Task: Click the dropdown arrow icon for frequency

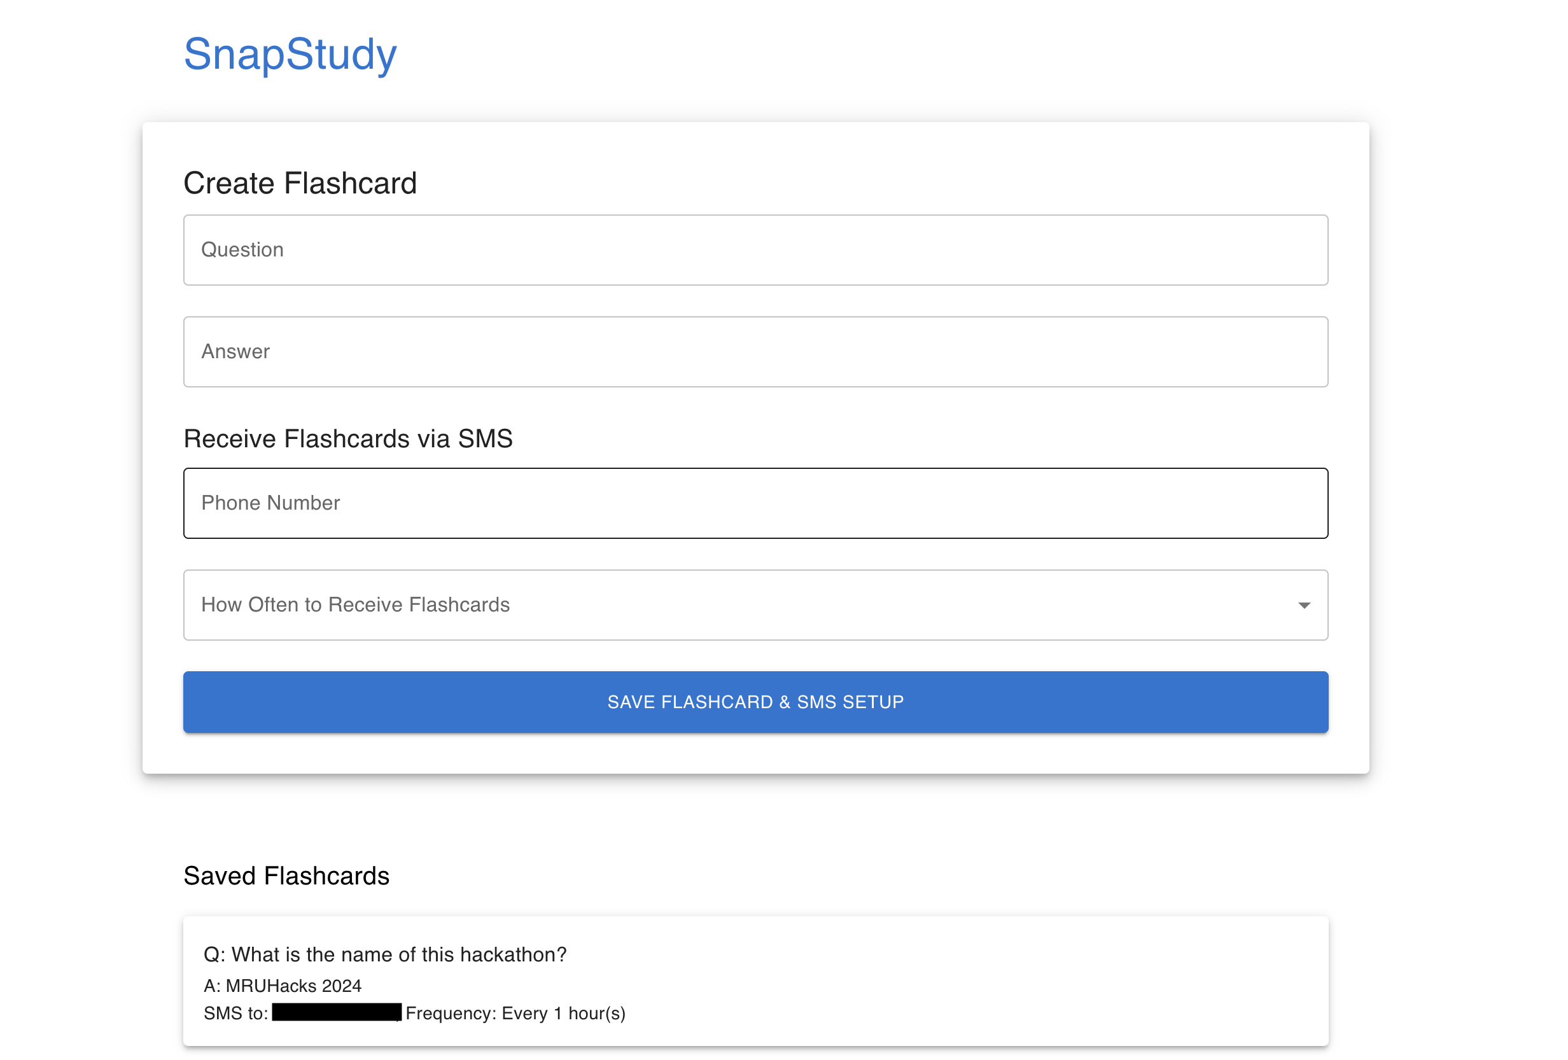Action: pyautogui.click(x=1303, y=606)
